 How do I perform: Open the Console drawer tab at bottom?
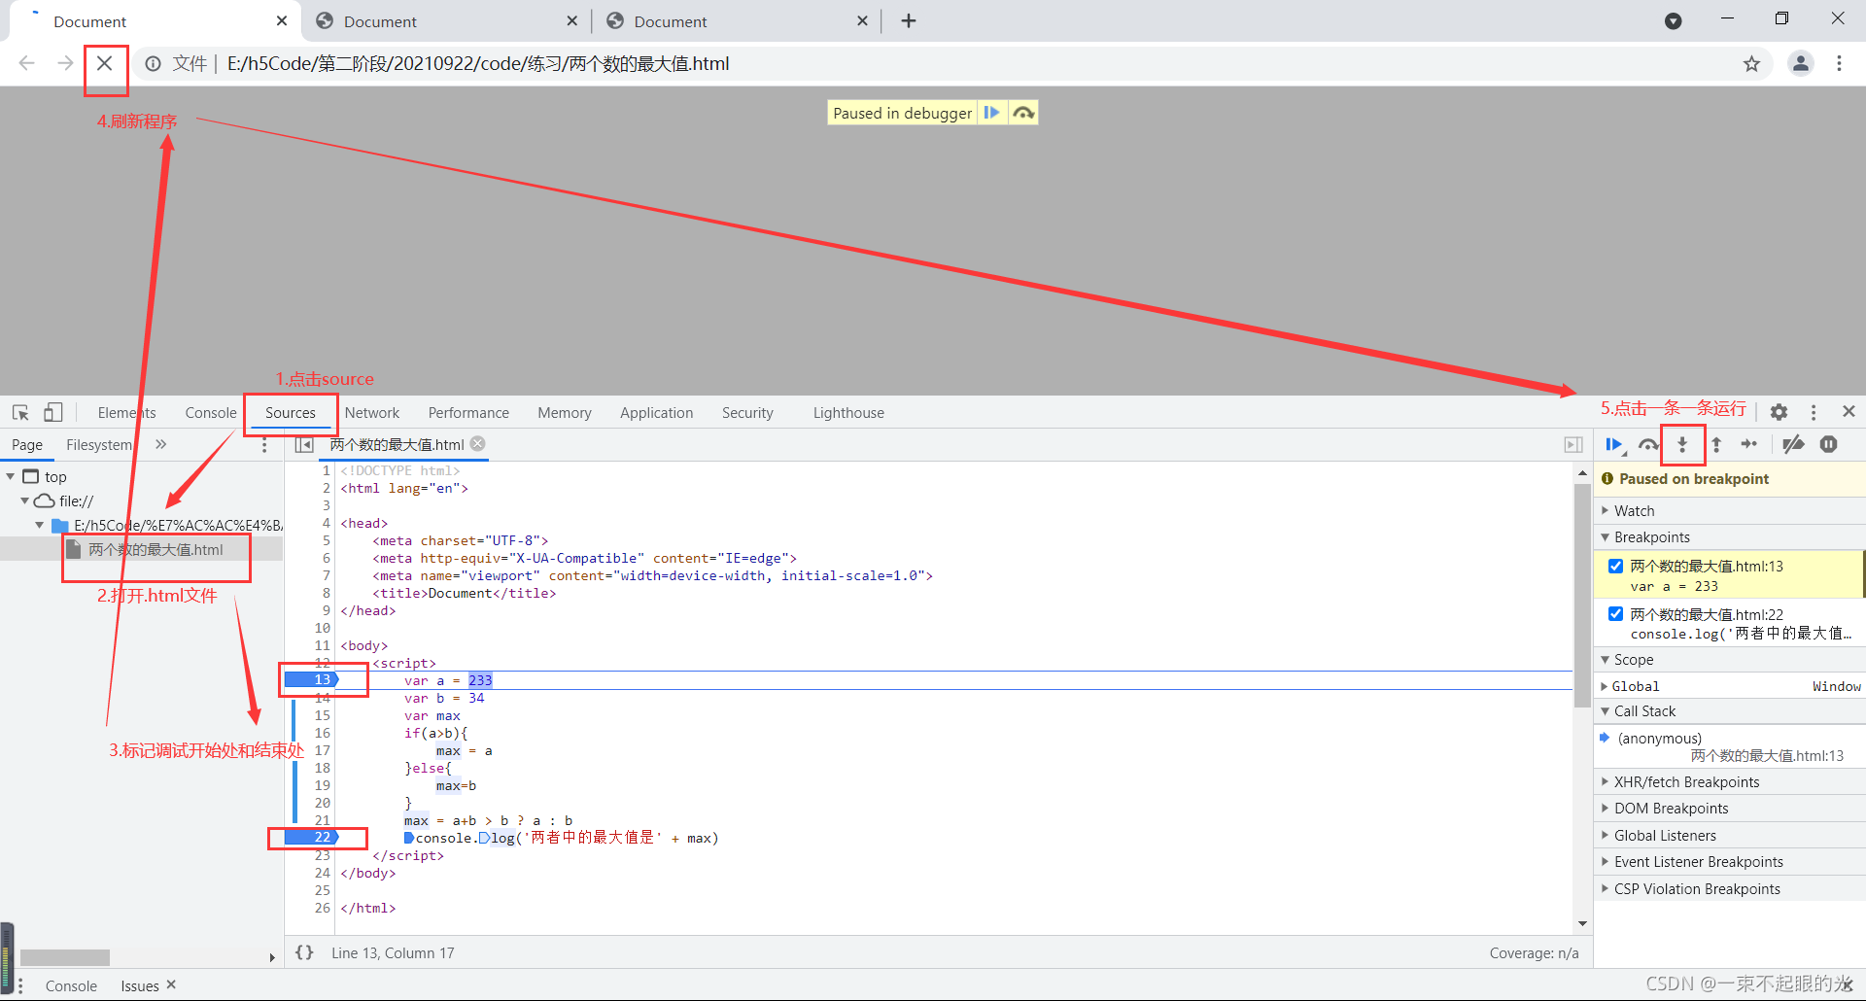click(71, 985)
